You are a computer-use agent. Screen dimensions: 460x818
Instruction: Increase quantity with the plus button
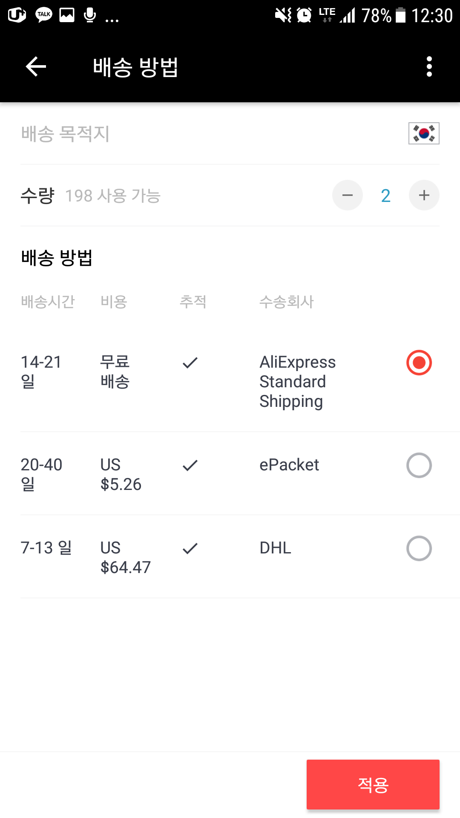pos(424,196)
